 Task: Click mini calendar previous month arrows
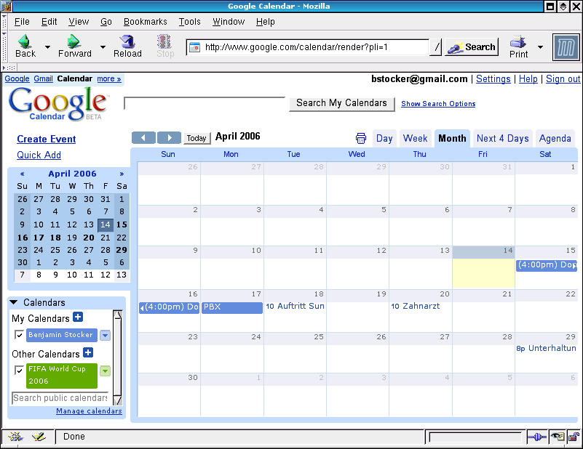[x=23, y=174]
